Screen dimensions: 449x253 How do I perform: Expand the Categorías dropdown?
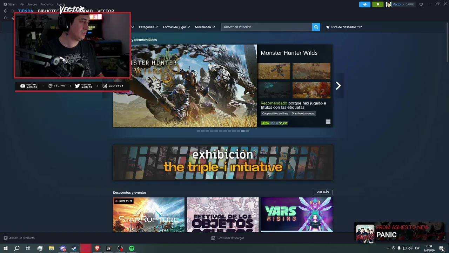[148, 27]
